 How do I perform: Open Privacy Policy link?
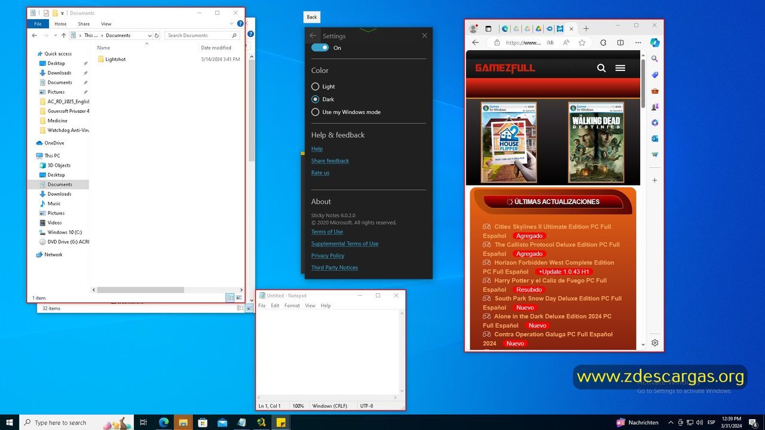tap(328, 256)
